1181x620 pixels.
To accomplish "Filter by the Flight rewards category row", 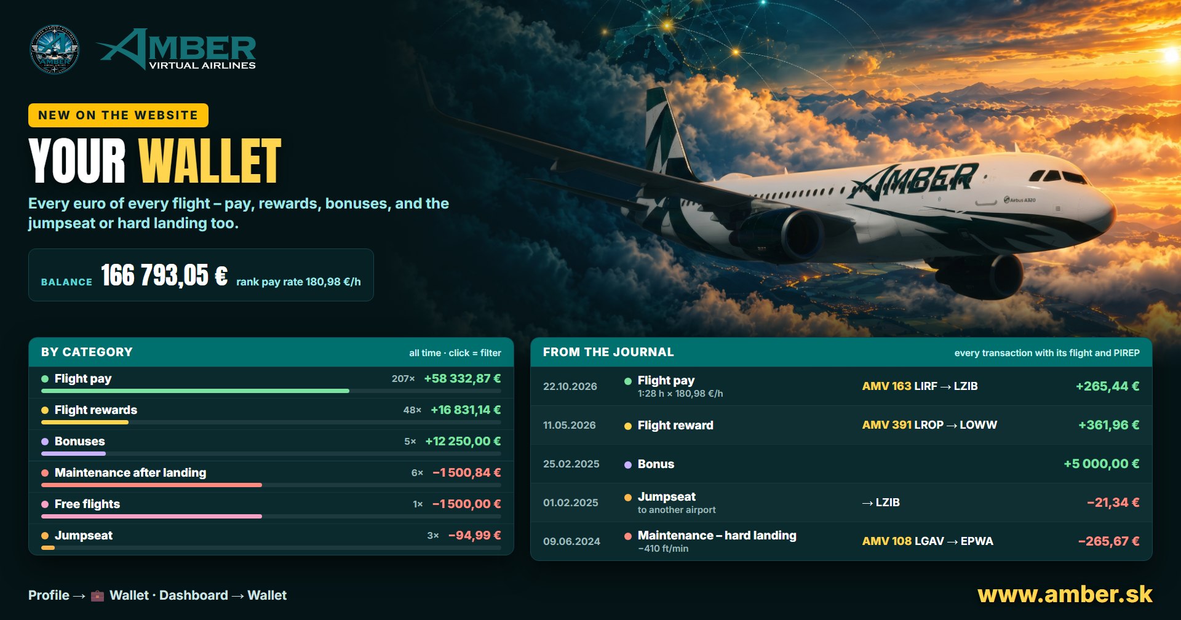I will click(x=271, y=414).
